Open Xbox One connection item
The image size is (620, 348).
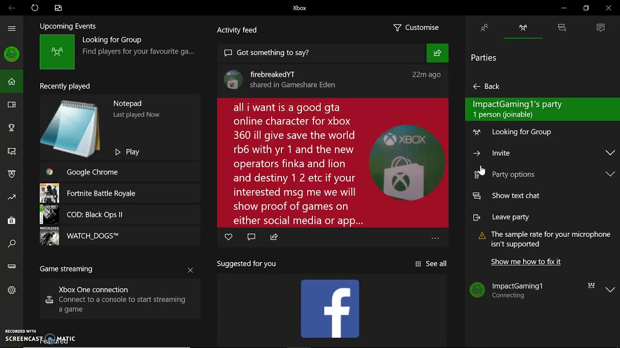click(x=120, y=299)
